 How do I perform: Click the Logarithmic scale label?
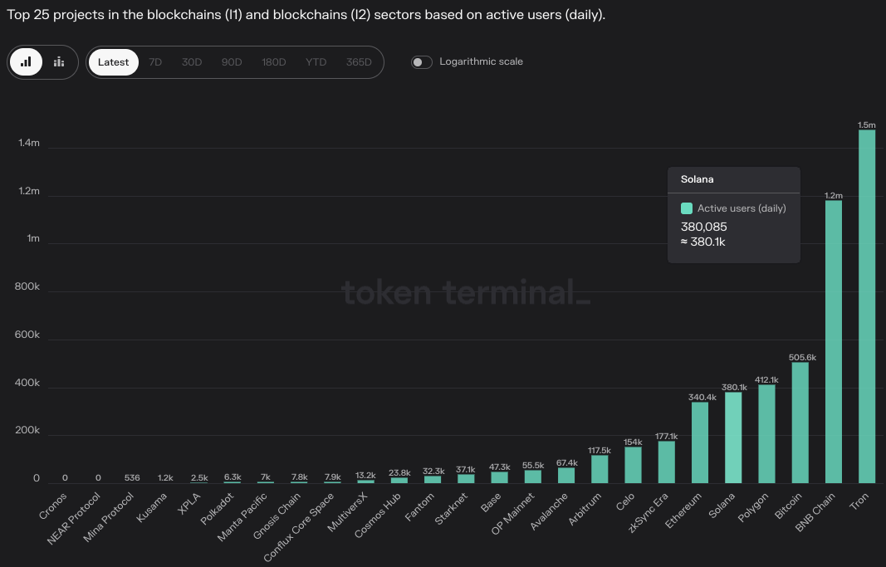tap(481, 61)
